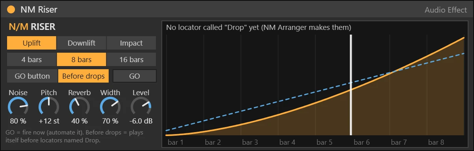The width and height of the screenshot is (474, 151).
Task: Click the Width label
Action: (x=110, y=93)
